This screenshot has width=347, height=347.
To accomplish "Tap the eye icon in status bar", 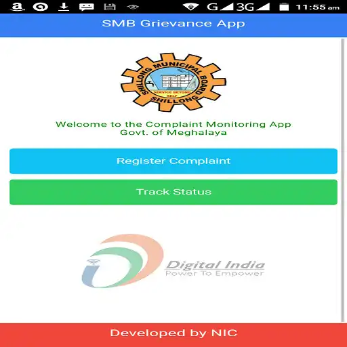I will [133, 7].
